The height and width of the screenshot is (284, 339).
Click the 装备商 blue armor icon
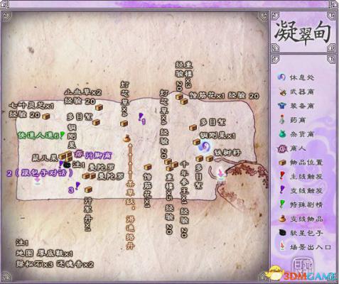[x=282, y=106]
